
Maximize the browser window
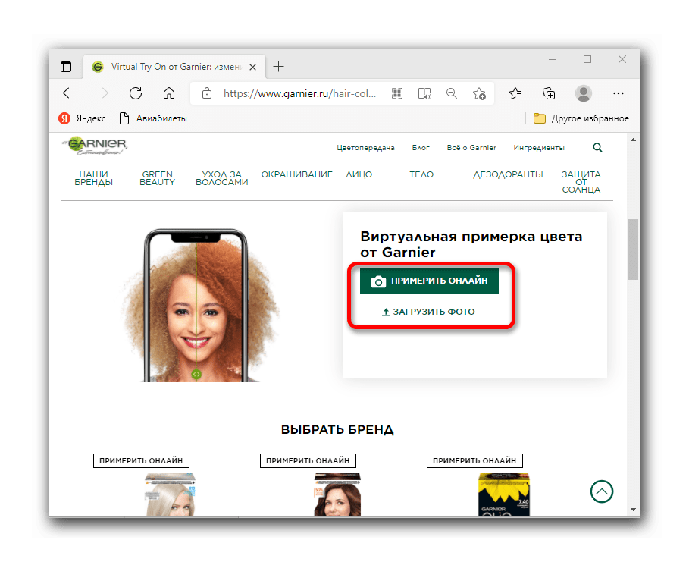click(587, 59)
